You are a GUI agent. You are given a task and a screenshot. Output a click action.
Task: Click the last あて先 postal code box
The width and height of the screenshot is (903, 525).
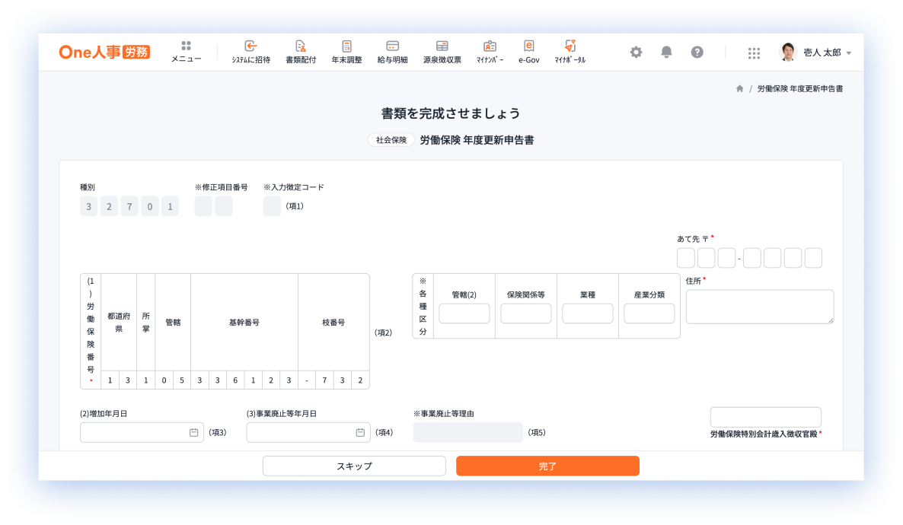pyautogui.click(x=813, y=258)
